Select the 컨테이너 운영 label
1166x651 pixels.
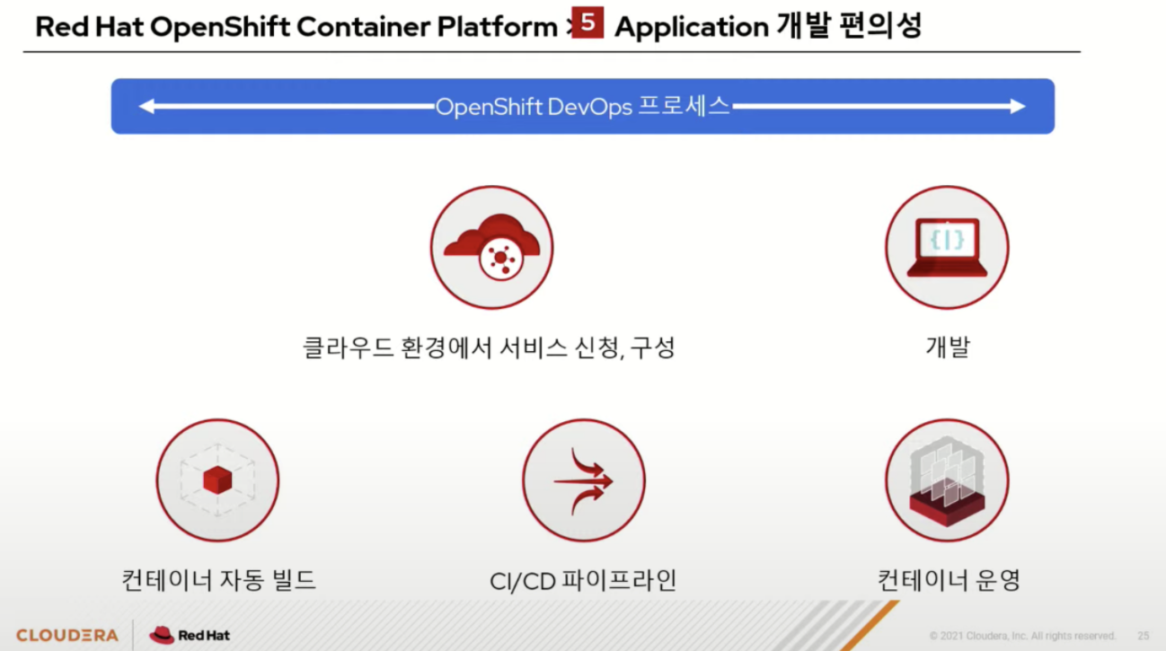pos(949,580)
